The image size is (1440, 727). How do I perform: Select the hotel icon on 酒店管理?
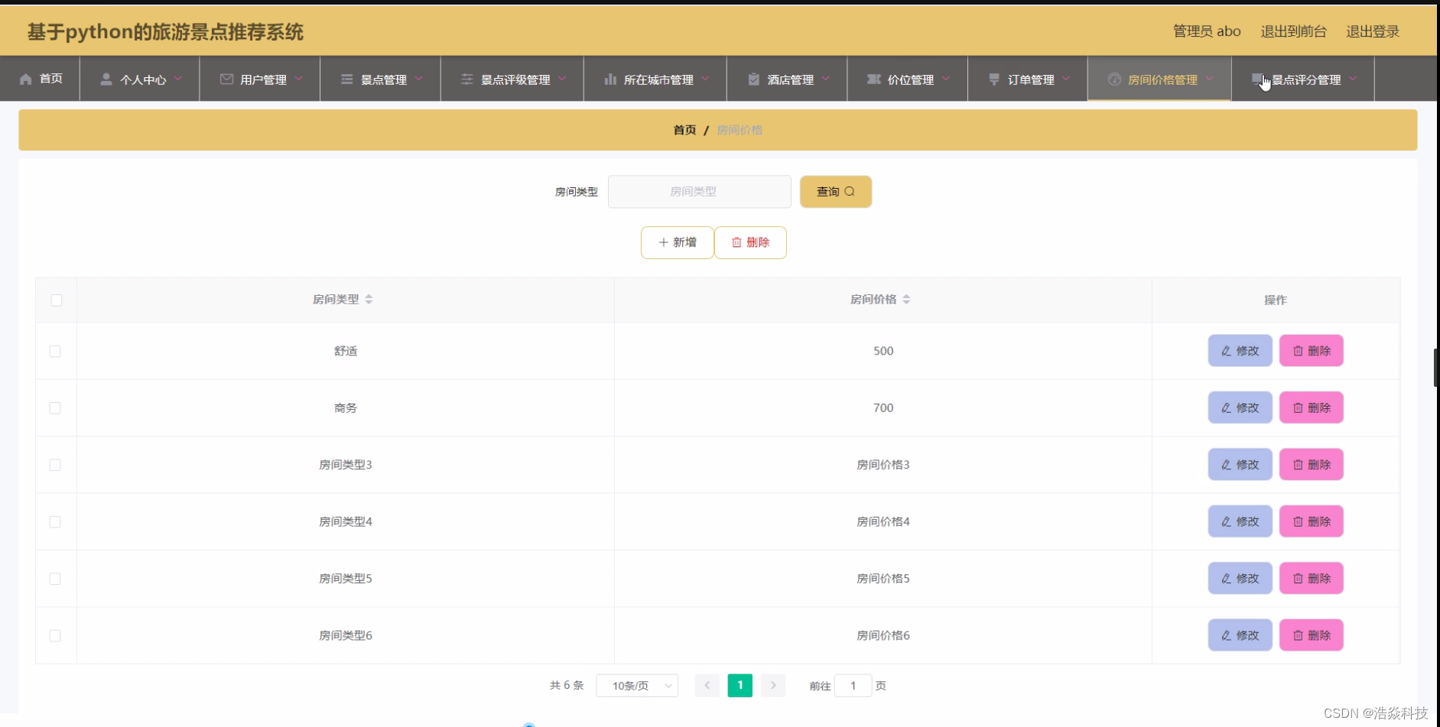coord(753,79)
